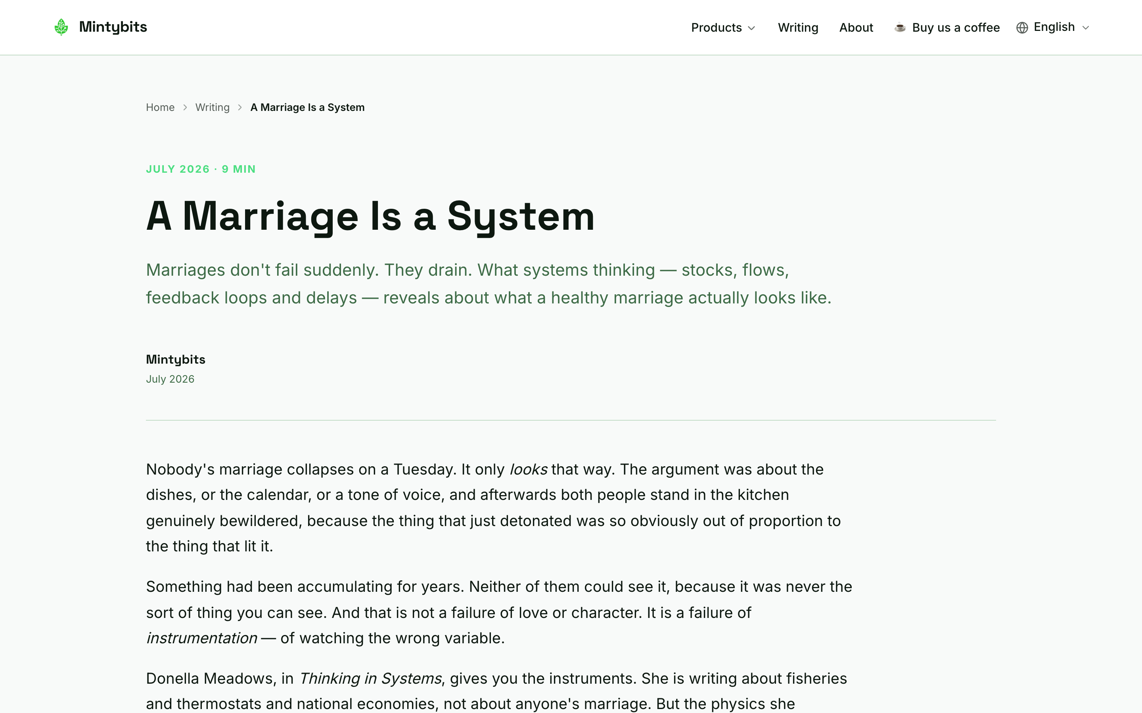This screenshot has height=713, width=1142.
Task: Click Buy us a coffee link
Action: [x=947, y=27]
